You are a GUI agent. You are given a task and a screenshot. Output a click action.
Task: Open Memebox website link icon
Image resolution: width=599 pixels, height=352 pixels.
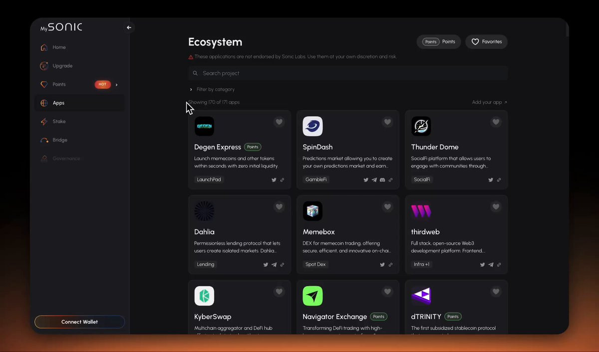click(390, 265)
